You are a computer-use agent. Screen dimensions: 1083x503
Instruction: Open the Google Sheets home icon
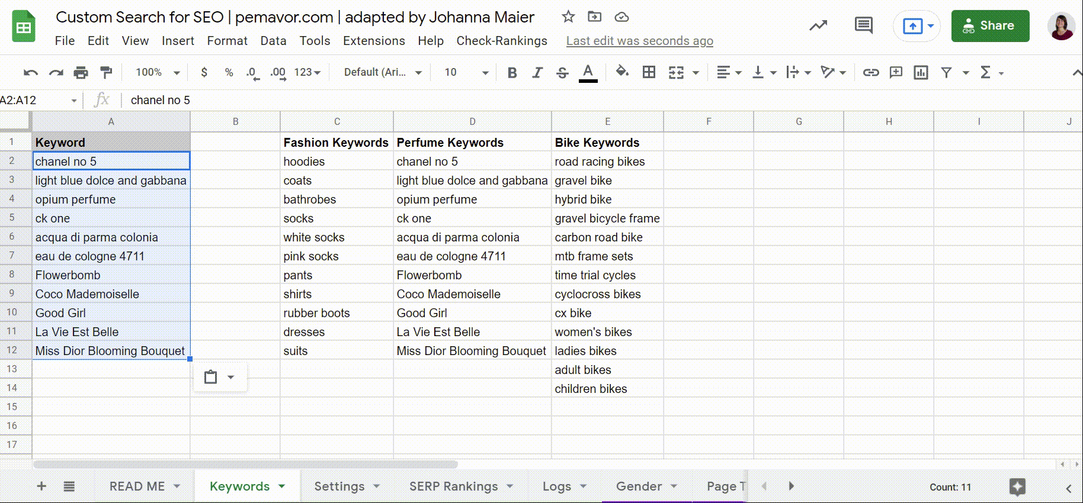[24, 27]
